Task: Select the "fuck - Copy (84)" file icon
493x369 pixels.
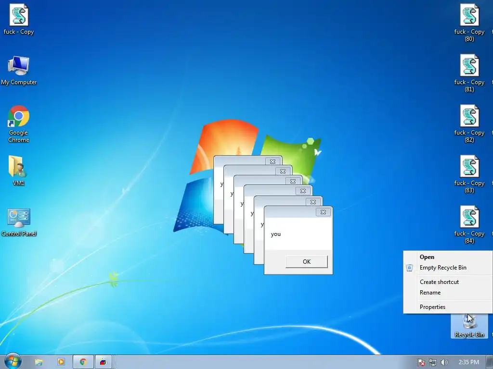Action: coord(469,225)
